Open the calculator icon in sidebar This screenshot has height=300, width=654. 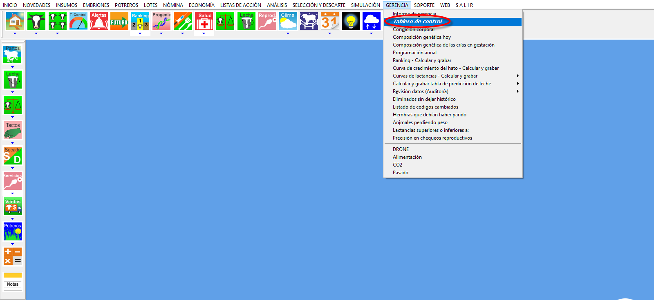pyautogui.click(x=13, y=256)
